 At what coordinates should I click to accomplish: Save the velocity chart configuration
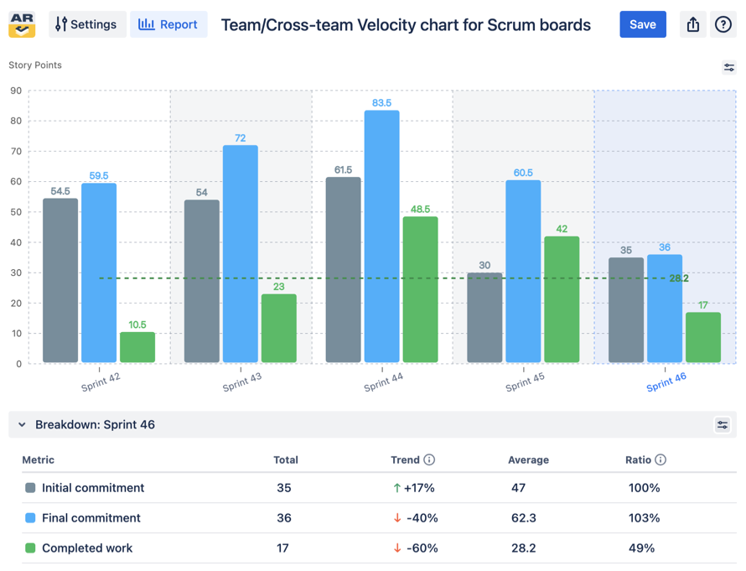click(643, 24)
